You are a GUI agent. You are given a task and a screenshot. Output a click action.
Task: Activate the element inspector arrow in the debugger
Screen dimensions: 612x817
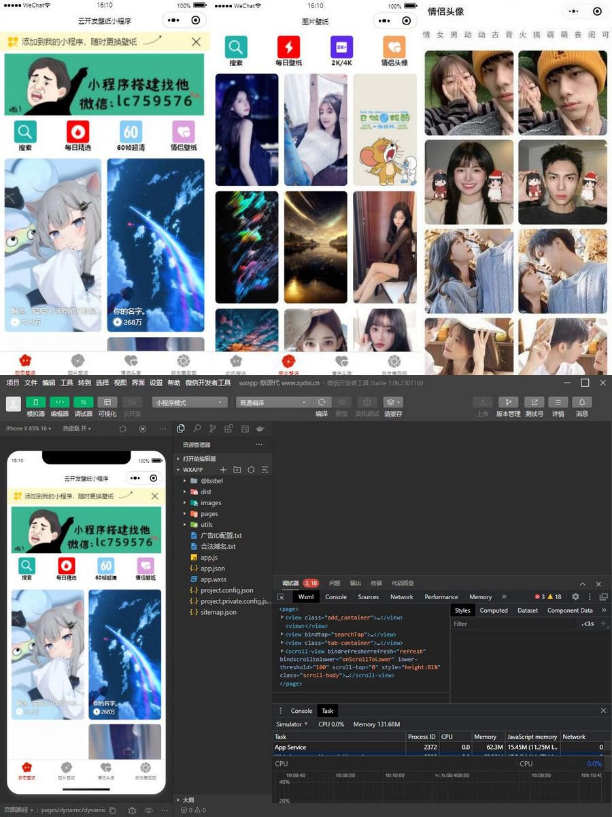point(281,596)
